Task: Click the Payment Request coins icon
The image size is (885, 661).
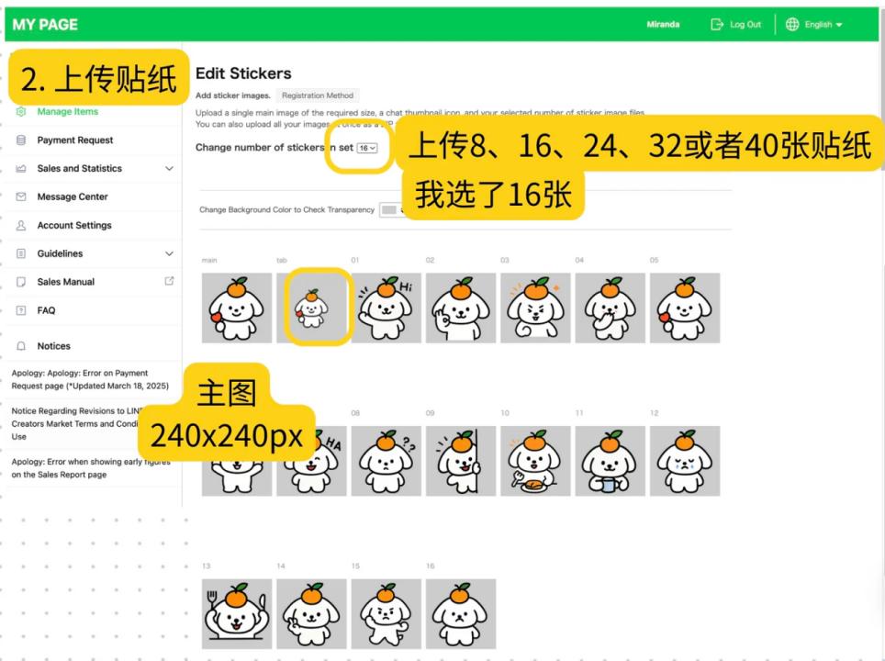Action: click(20, 140)
